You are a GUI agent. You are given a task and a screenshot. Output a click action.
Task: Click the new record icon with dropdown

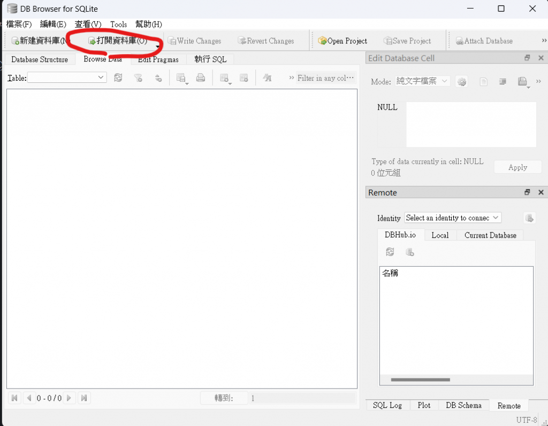click(225, 78)
